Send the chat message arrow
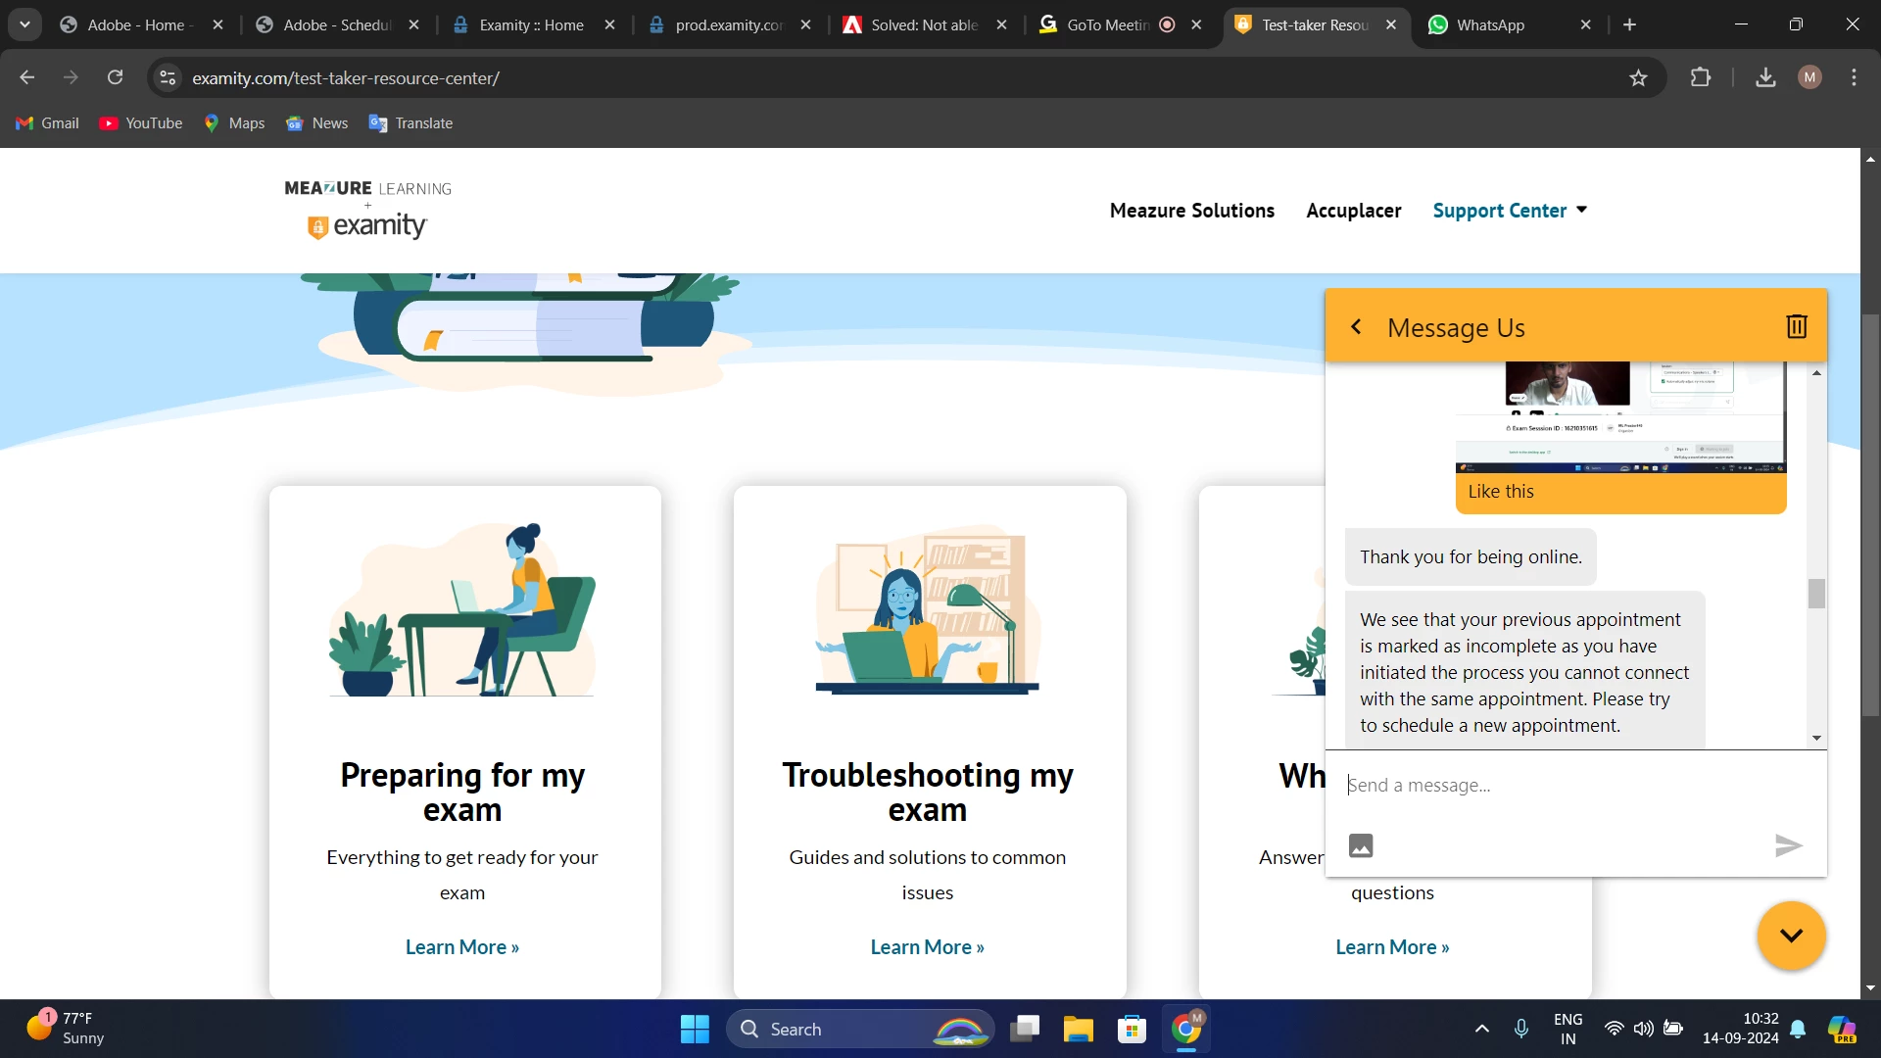Image resolution: width=1881 pixels, height=1058 pixels. [x=1788, y=845]
